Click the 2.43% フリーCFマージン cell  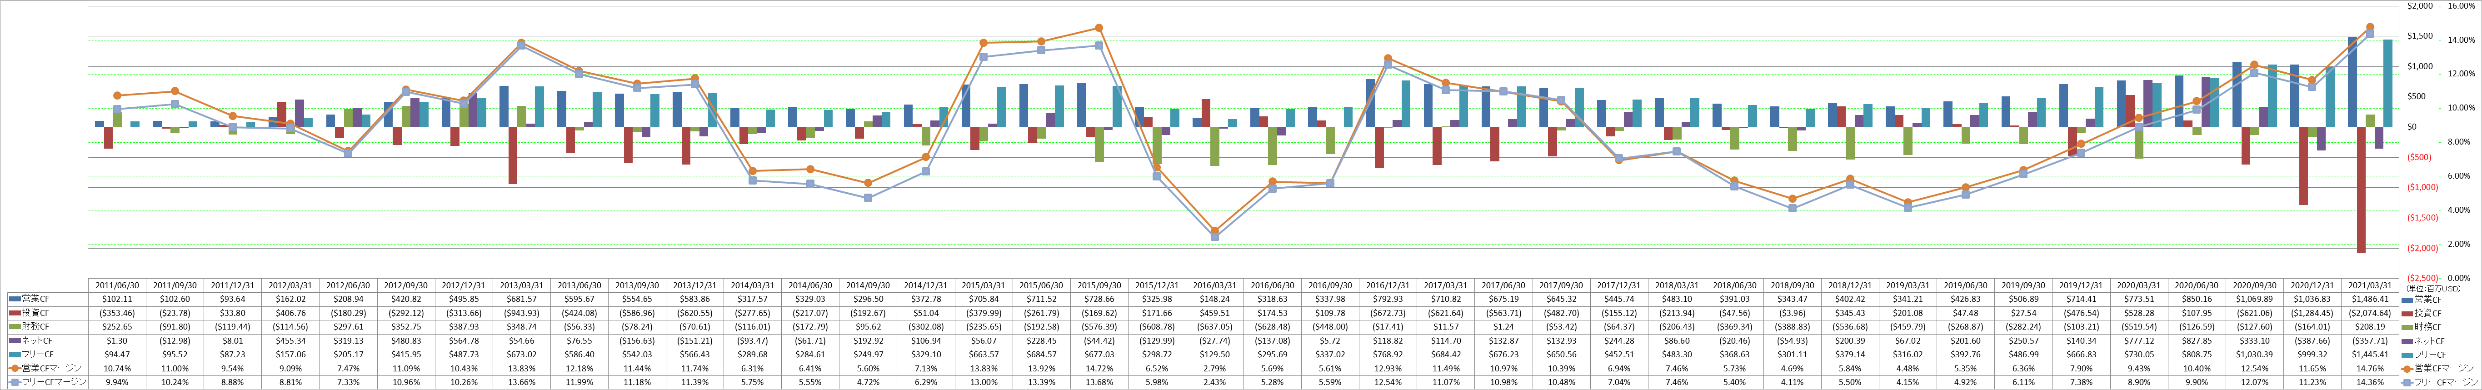(x=1215, y=382)
